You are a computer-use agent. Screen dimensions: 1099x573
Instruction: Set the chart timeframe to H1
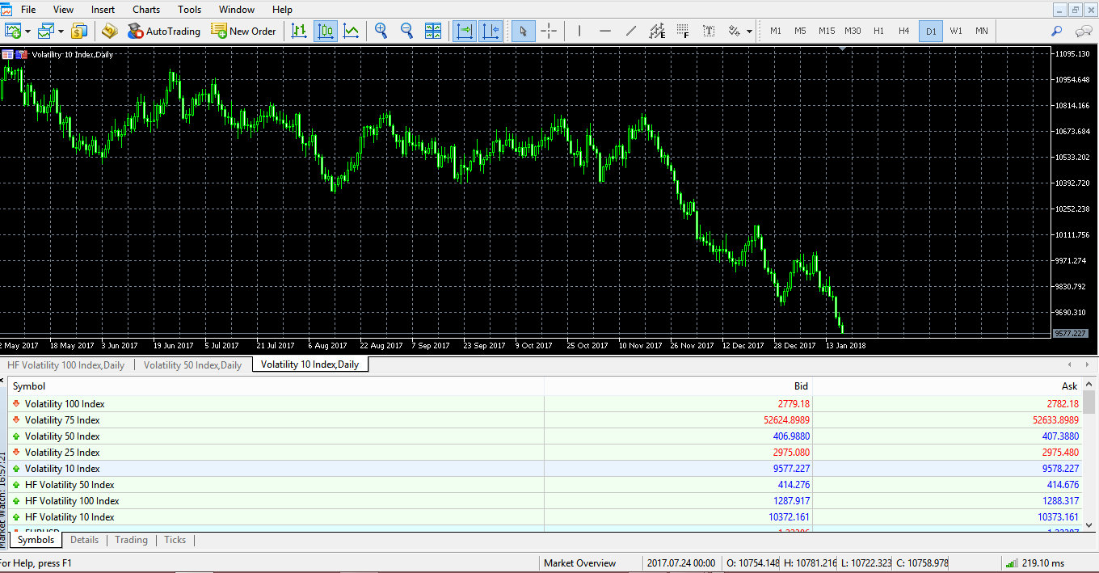click(x=878, y=32)
